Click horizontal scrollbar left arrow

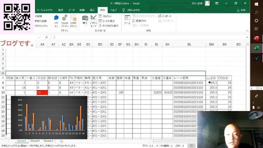(153, 141)
